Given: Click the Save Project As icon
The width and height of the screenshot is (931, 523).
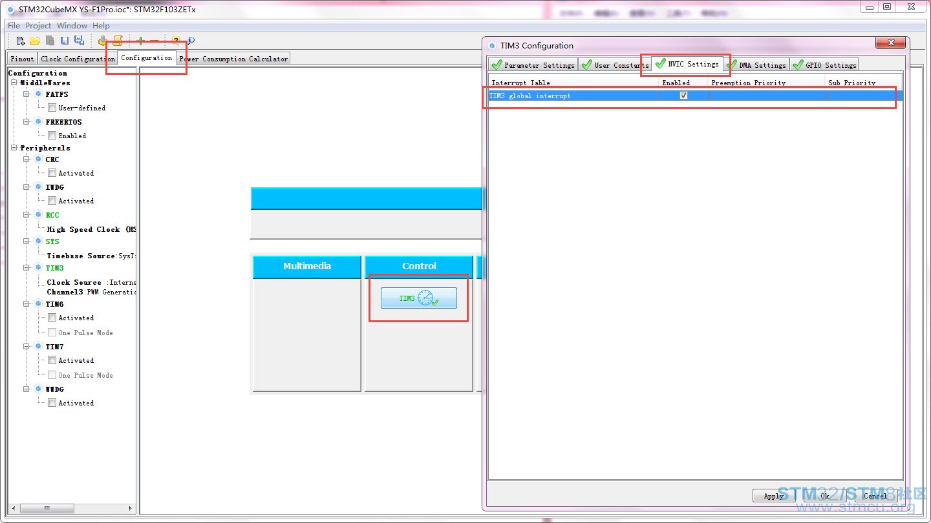Looking at the screenshot, I should tap(79, 41).
